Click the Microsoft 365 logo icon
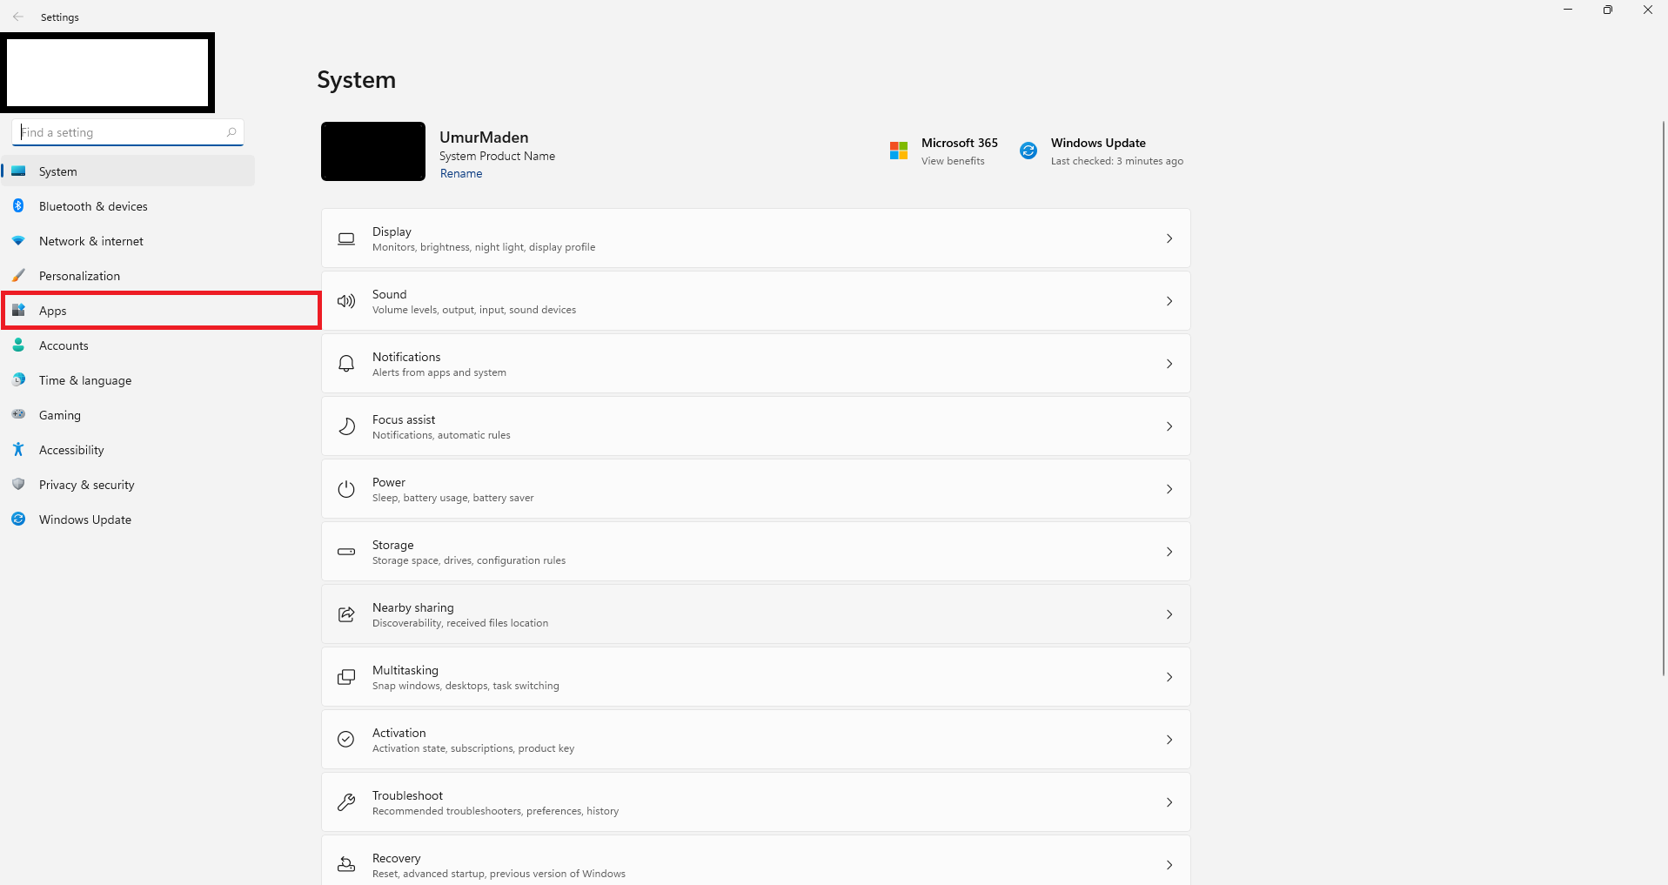 click(899, 151)
